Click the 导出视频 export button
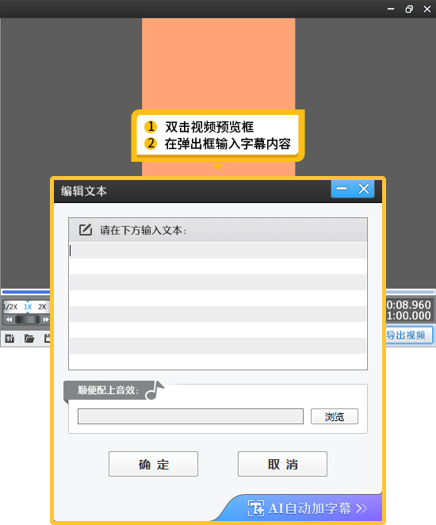 point(408,335)
